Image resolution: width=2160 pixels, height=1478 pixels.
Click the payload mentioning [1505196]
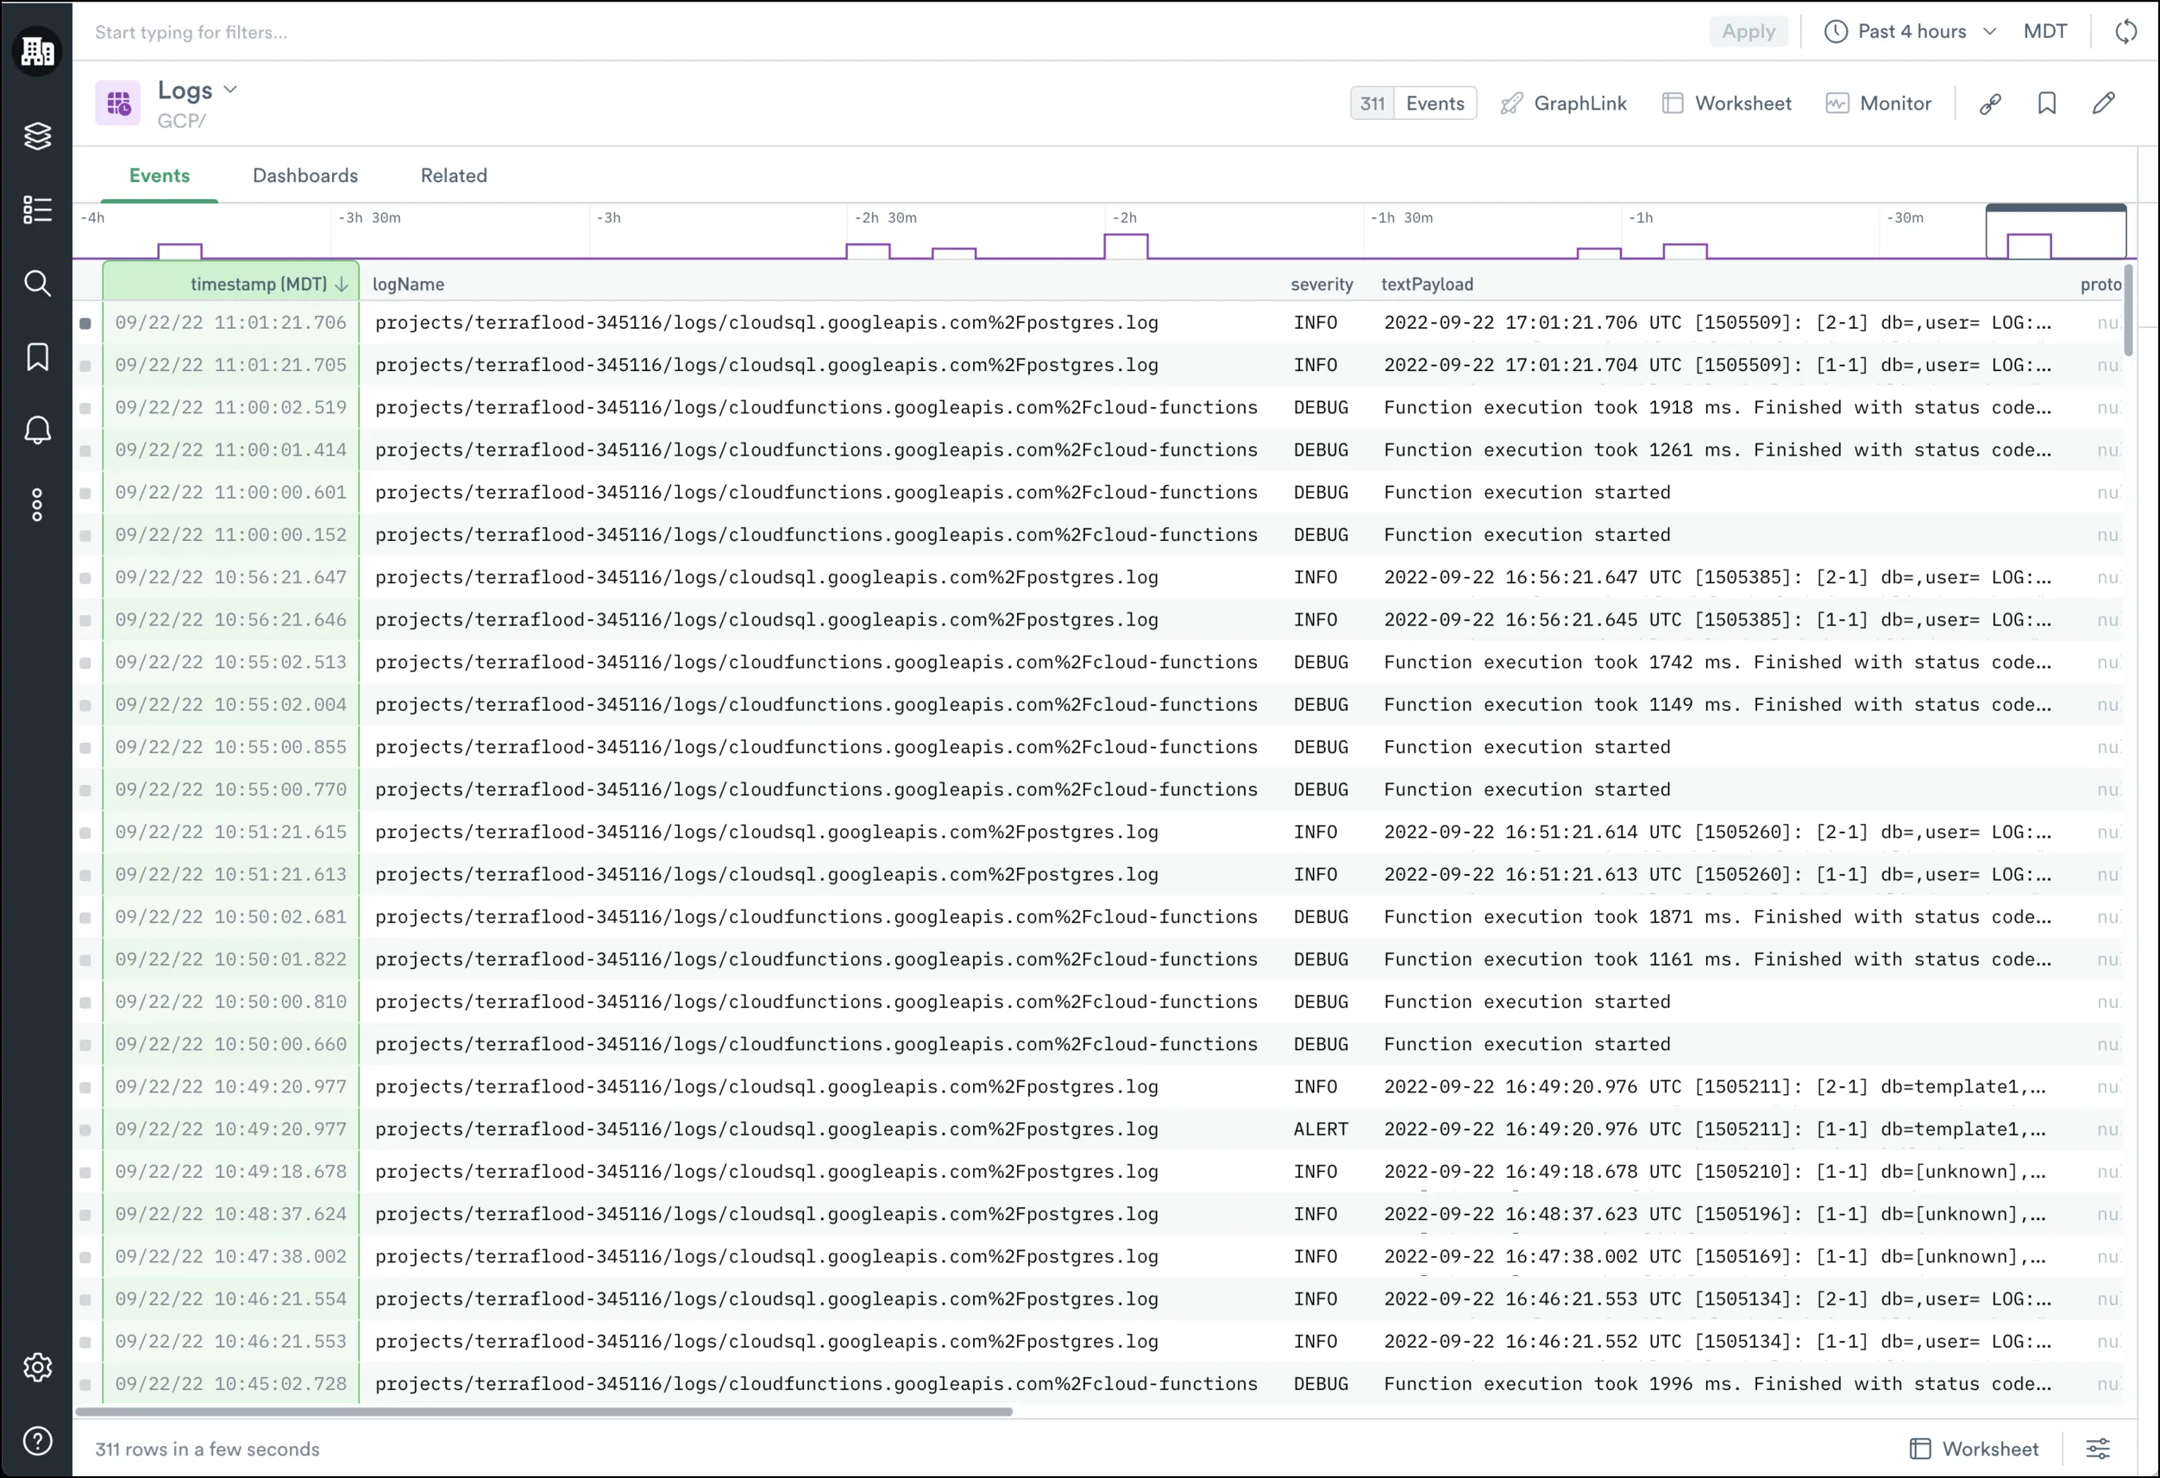point(1715,1214)
